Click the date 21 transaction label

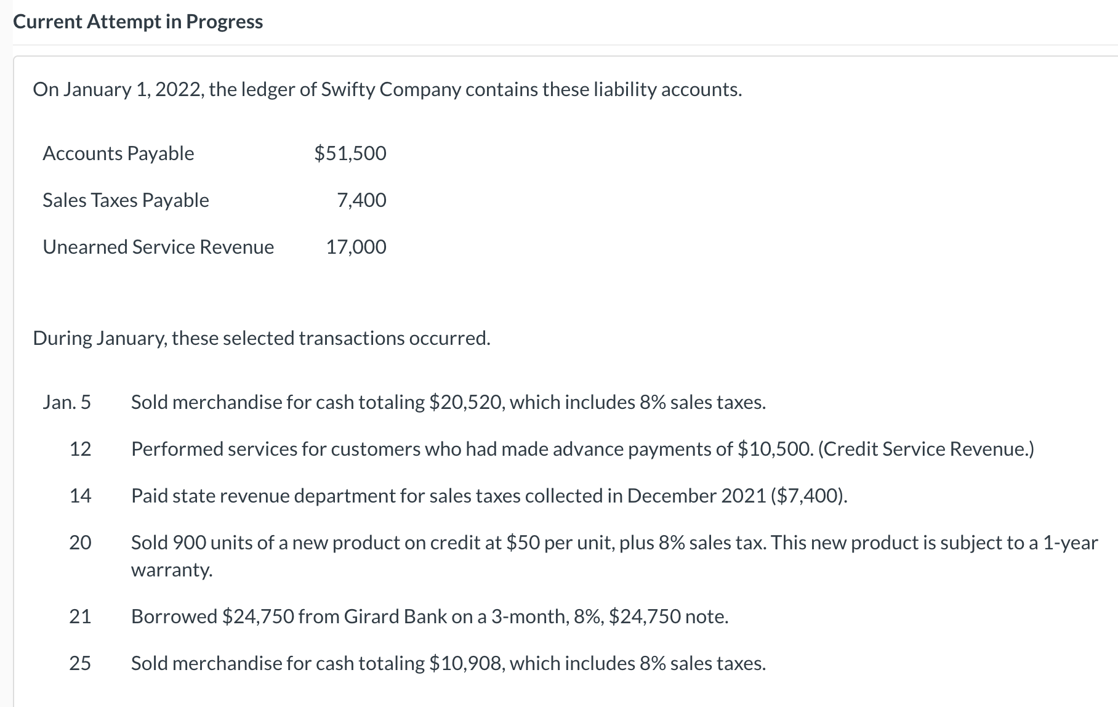point(80,616)
